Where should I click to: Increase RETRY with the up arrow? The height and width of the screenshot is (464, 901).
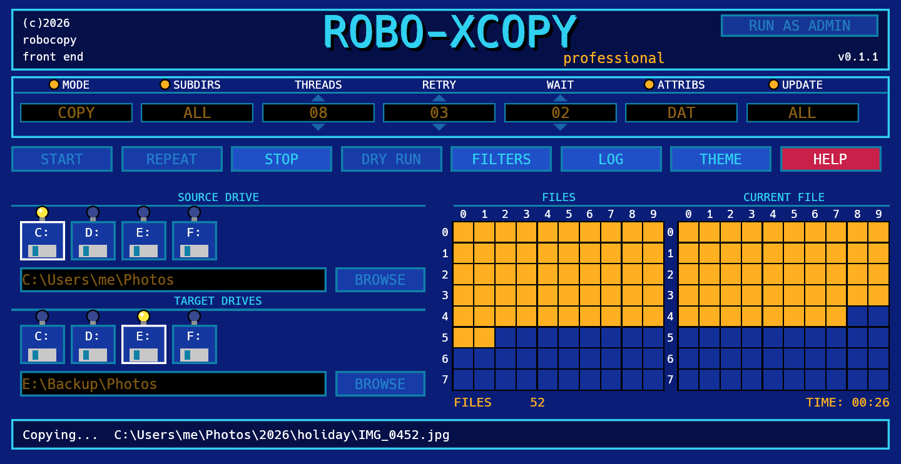[439, 97]
